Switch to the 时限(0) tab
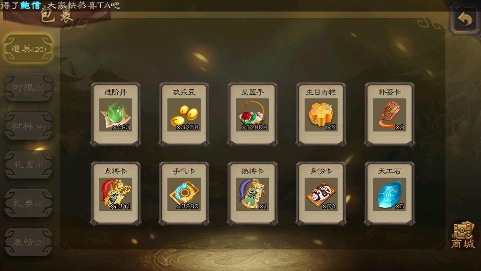Screen dimensions: 481x271 (29, 87)
